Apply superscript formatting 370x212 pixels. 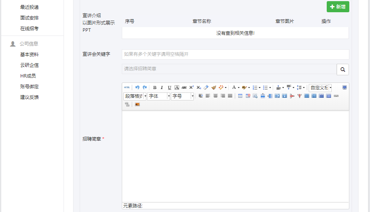(x=192, y=87)
